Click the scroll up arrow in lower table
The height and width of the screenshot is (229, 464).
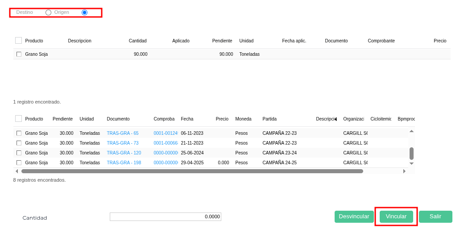coord(411,131)
